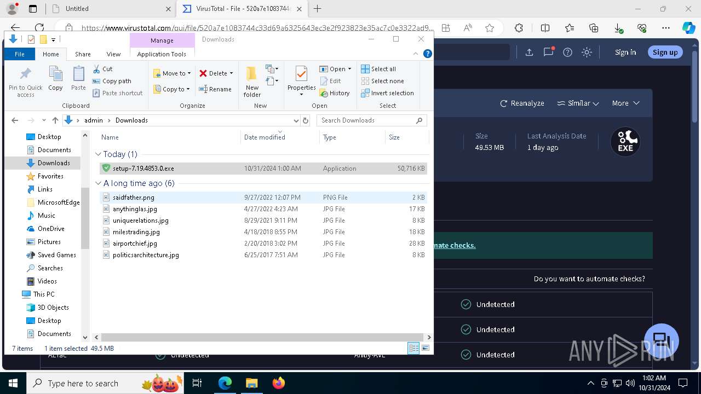Screen dimensions: 701x394
Task: Open the Properties button
Action: 302,81
